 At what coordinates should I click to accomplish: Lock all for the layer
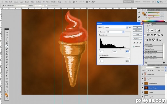153,70
